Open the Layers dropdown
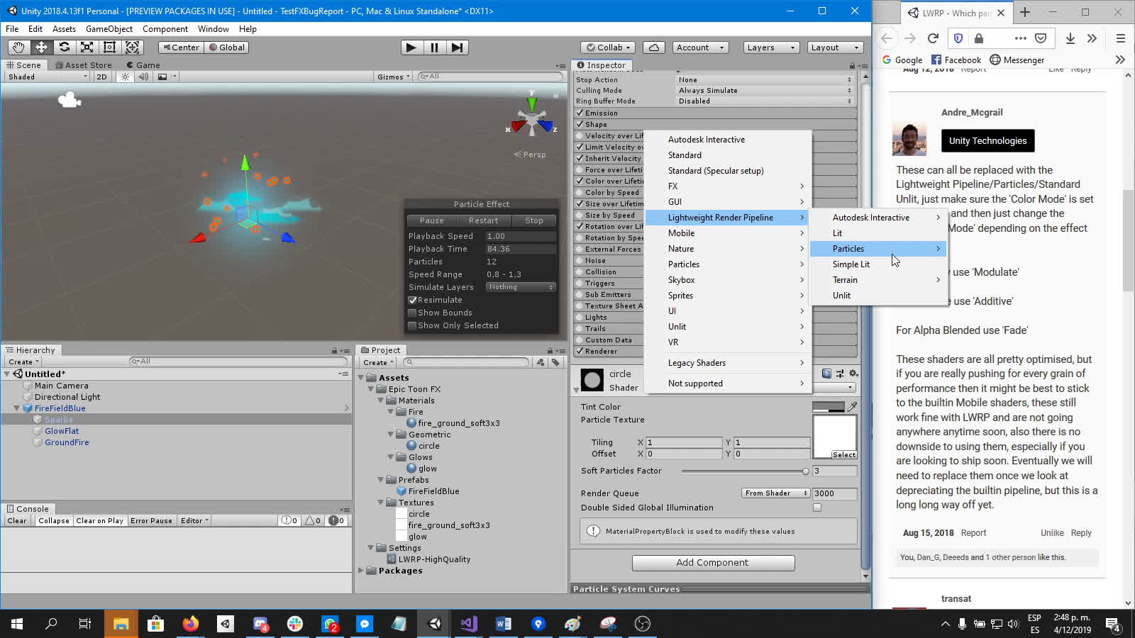Image resolution: width=1135 pixels, height=638 pixels. click(770, 47)
